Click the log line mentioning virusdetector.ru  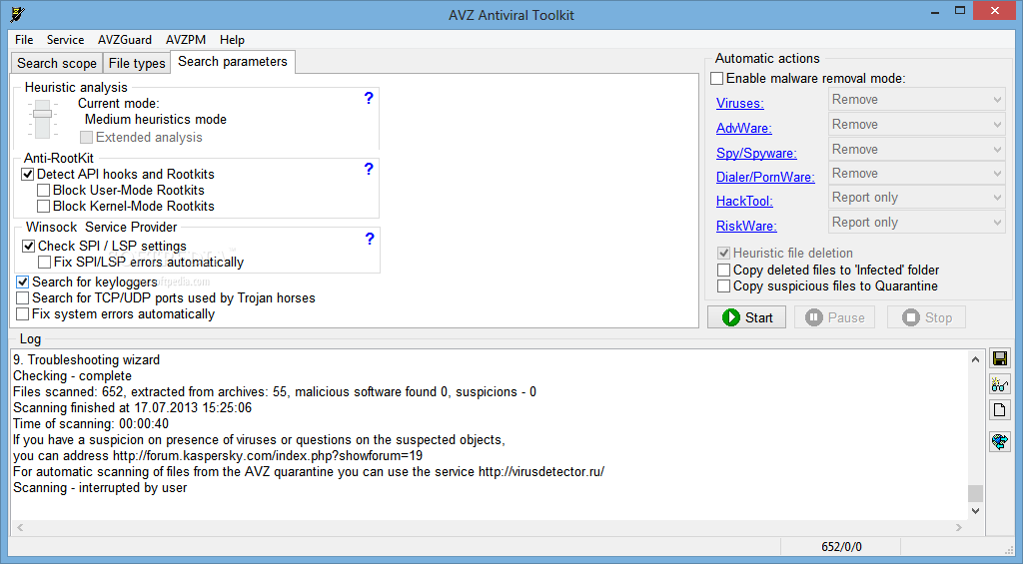(x=309, y=471)
